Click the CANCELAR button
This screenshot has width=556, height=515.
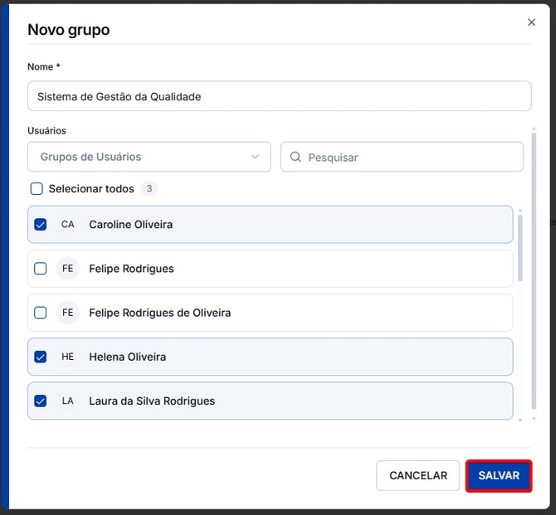click(x=418, y=475)
